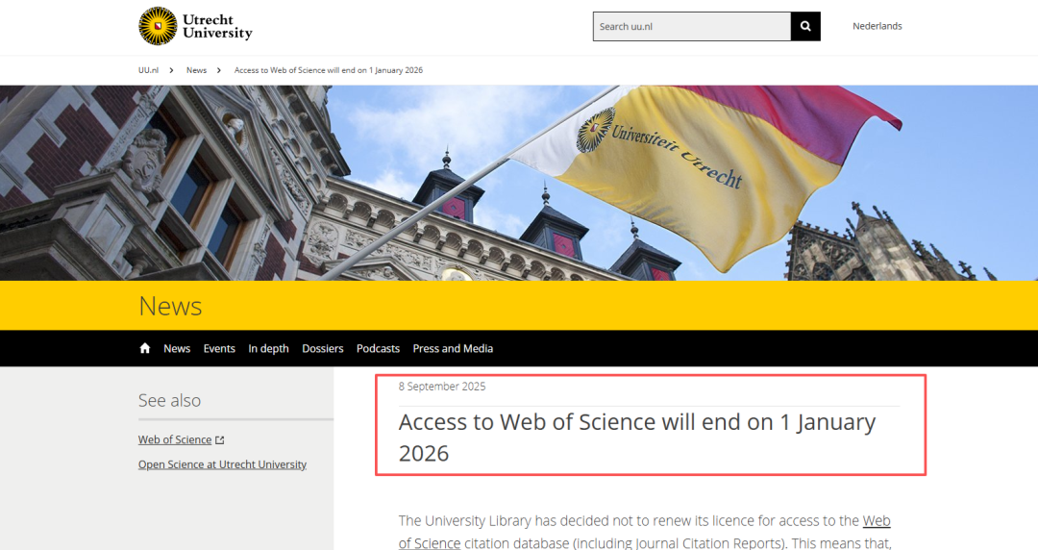This screenshot has height=550, width=1038.
Task: Click the date 8 September 2025
Action: pos(442,387)
